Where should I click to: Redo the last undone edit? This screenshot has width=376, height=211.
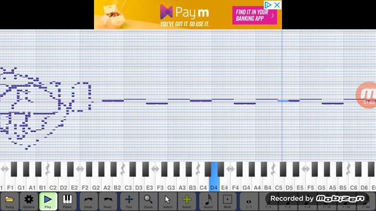pyautogui.click(x=108, y=201)
